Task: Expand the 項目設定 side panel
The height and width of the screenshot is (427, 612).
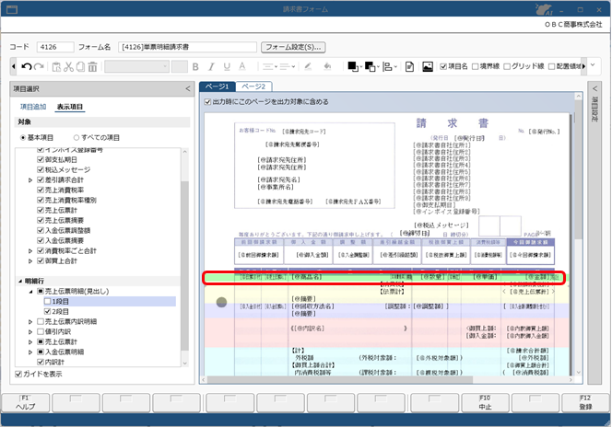Action: click(594, 89)
